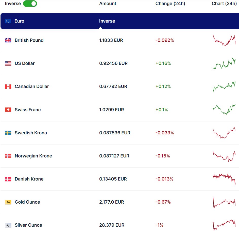The image size is (239, 232).
Task: Click the Gold Ounce Au icon
Action: pyautogui.click(x=8, y=202)
